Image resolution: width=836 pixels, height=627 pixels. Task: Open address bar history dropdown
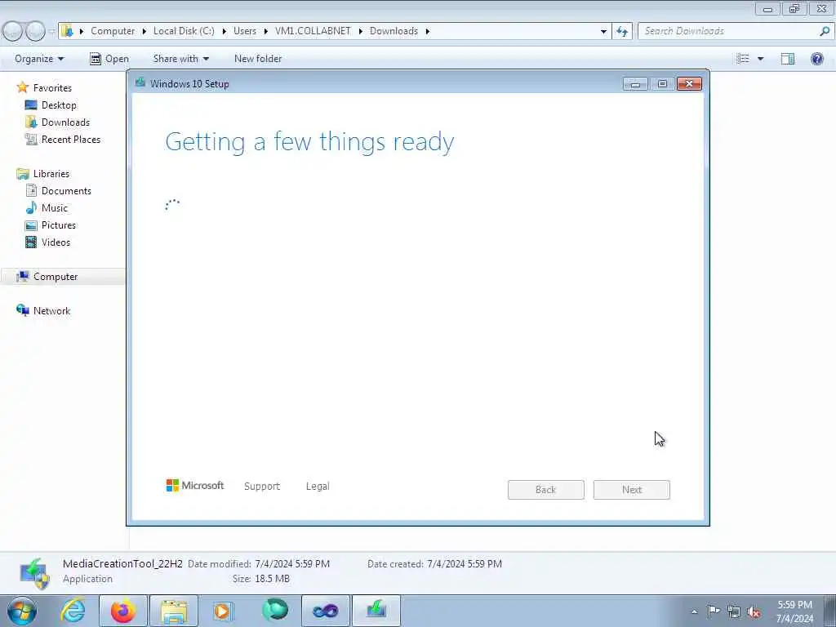point(603,31)
